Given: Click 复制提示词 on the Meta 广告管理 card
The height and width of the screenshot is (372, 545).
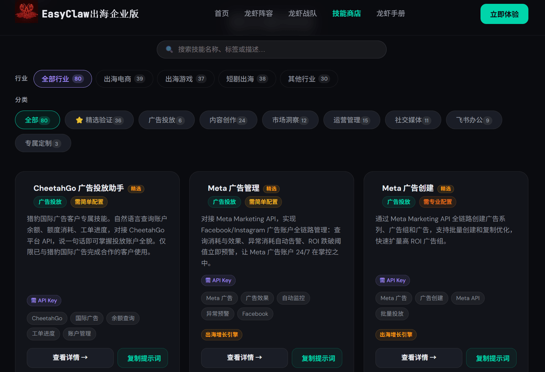Looking at the screenshot, I should [x=317, y=358].
